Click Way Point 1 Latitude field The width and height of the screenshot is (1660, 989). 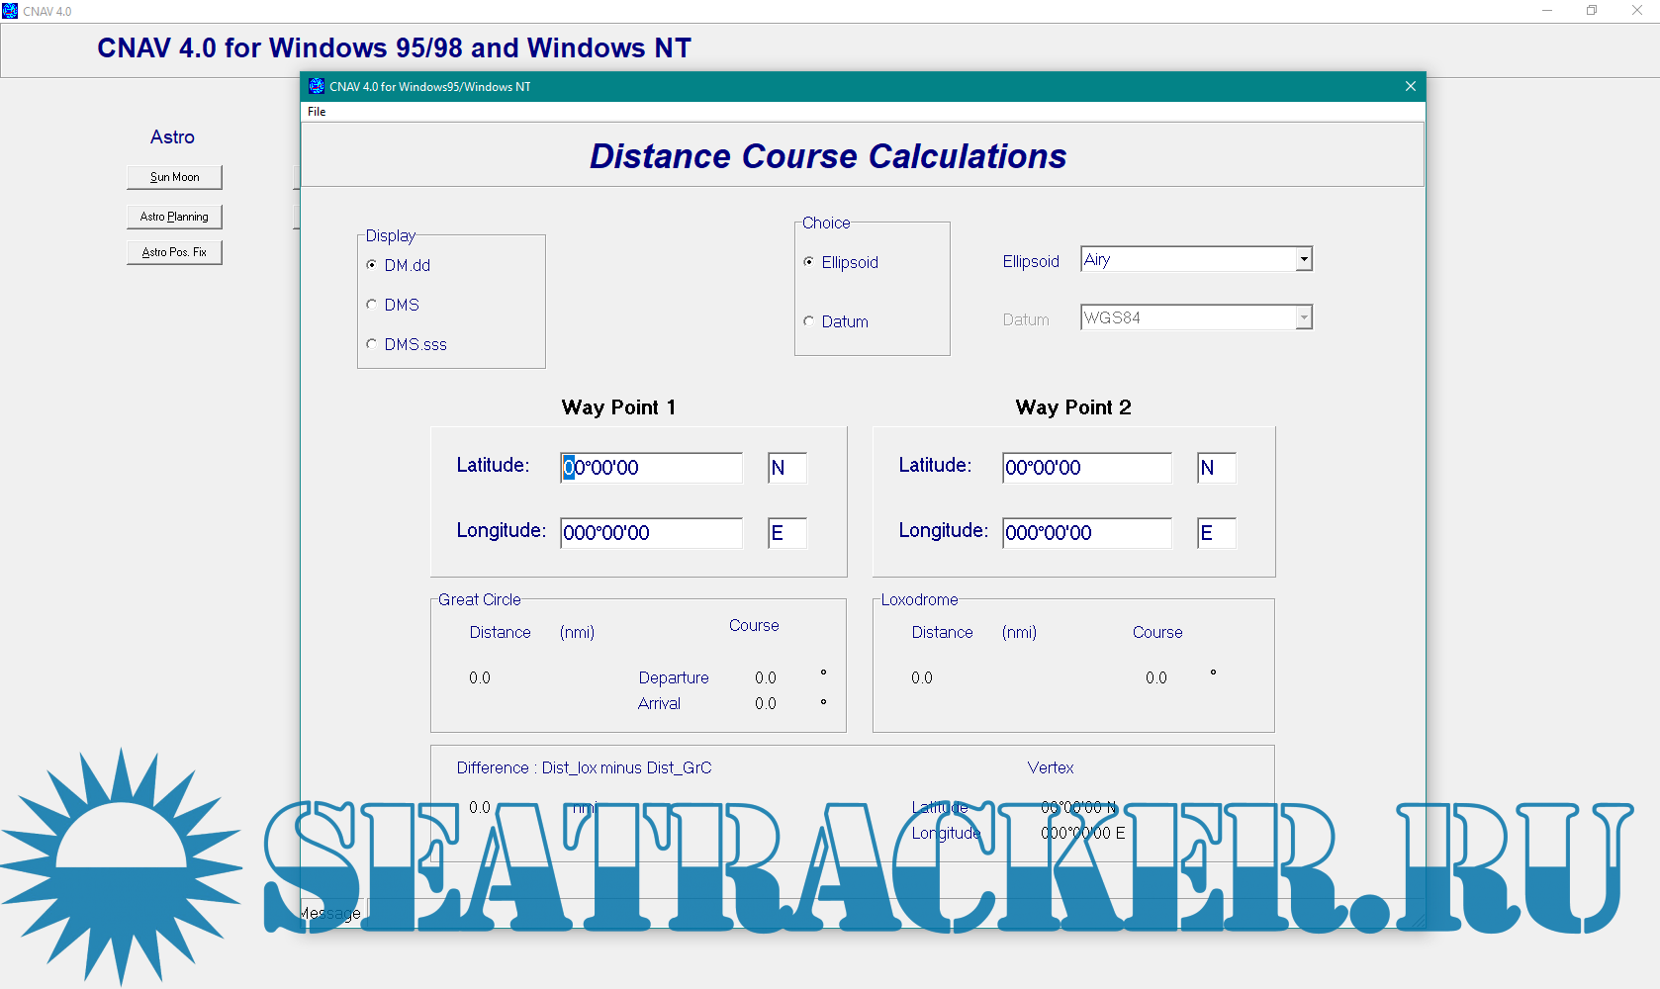pos(651,468)
